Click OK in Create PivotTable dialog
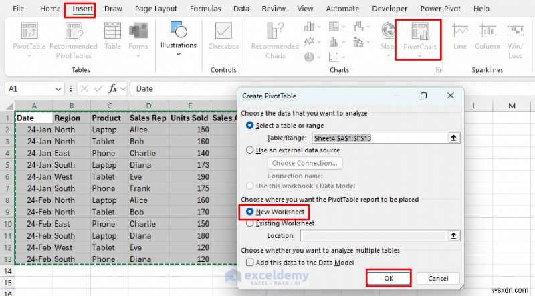The width and height of the screenshot is (535, 296). (389, 278)
